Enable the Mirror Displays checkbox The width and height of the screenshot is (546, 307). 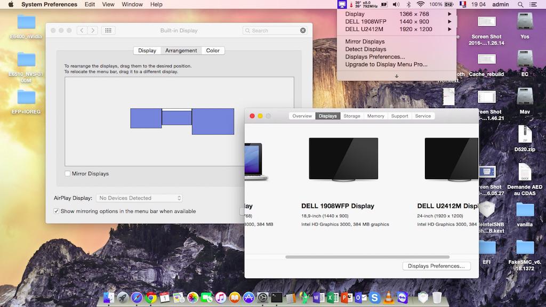point(67,173)
